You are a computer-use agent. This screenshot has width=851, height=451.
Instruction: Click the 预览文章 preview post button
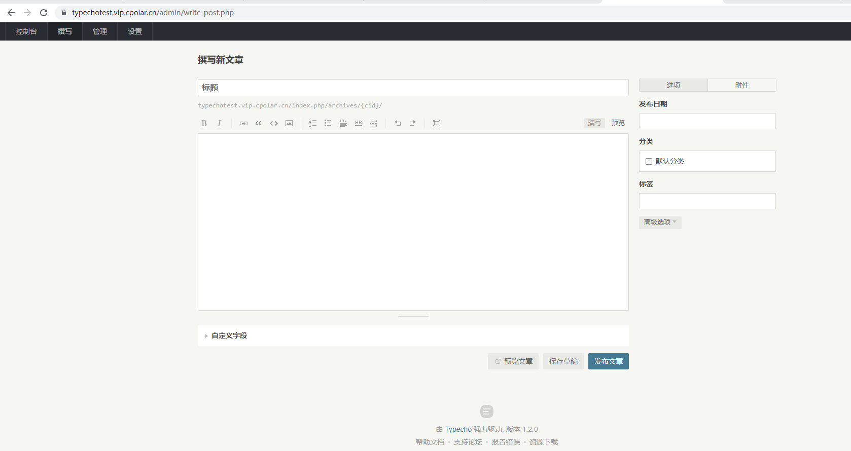click(513, 361)
